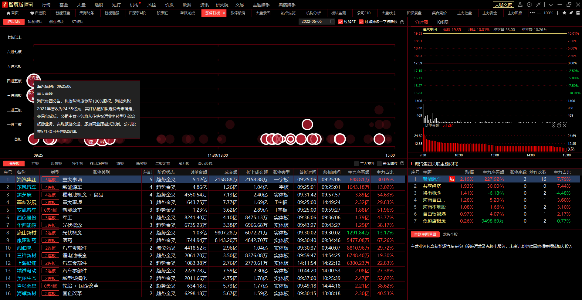This screenshot has width=582, height=300.
Task: Uncheck the 过滤ST checkbox
Action: coord(340,22)
